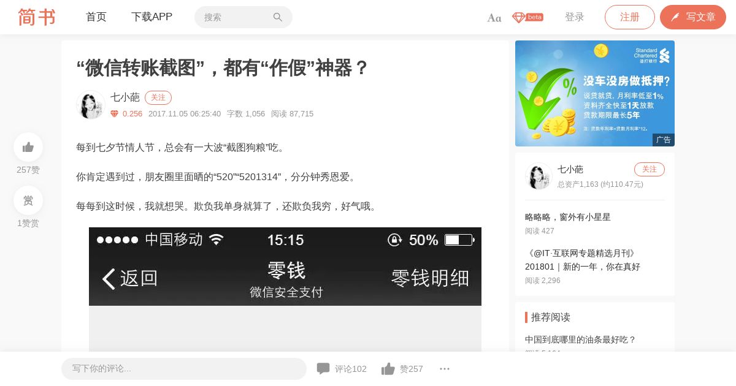The width and height of the screenshot is (736, 386).
Task: Open the Aa font style settings
Action: [x=494, y=18]
